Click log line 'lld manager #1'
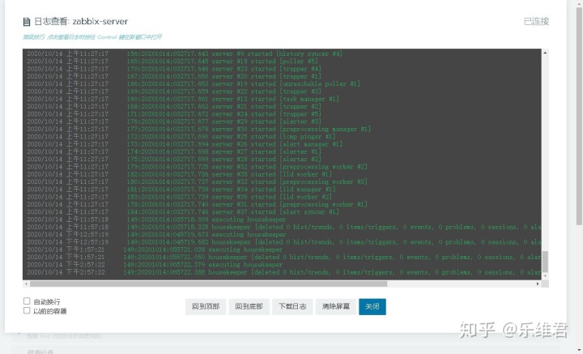This screenshot has width=583, height=354. [181, 190]
